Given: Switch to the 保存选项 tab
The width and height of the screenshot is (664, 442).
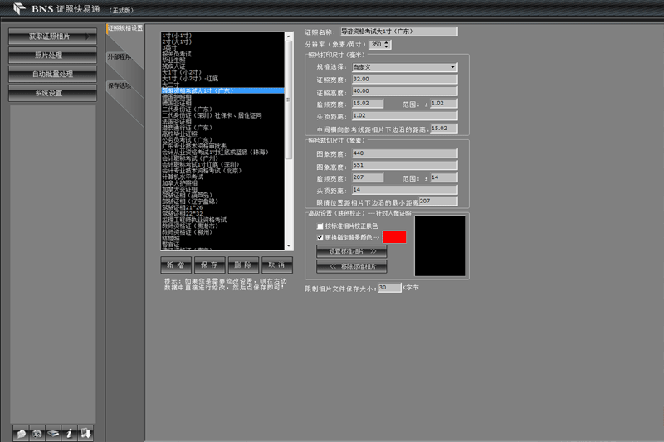Looking at the screenshot, I should click(x=119, y=86).
